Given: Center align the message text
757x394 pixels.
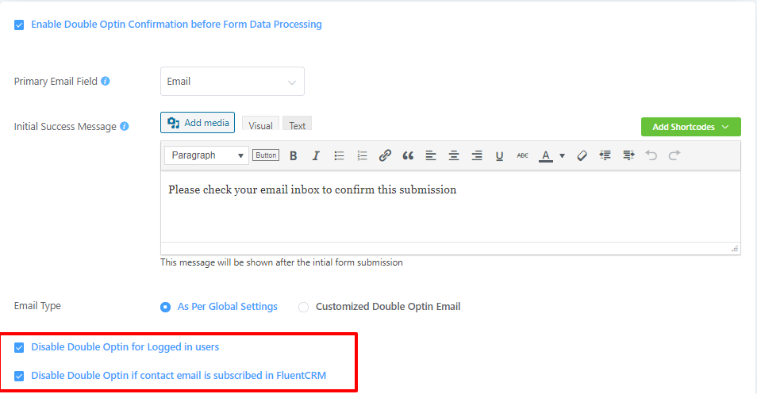Looking at the screenshot, I should click(x=454, y=156).
